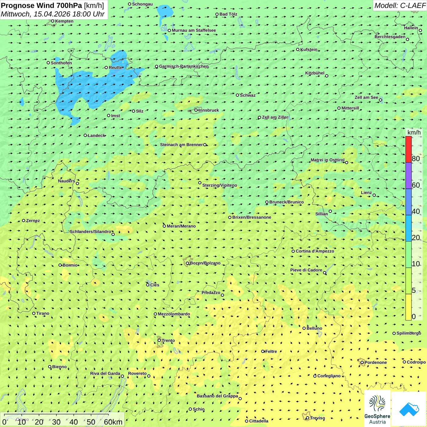Click the light blue 20-40 km/h legend color

tap(408, 228)
